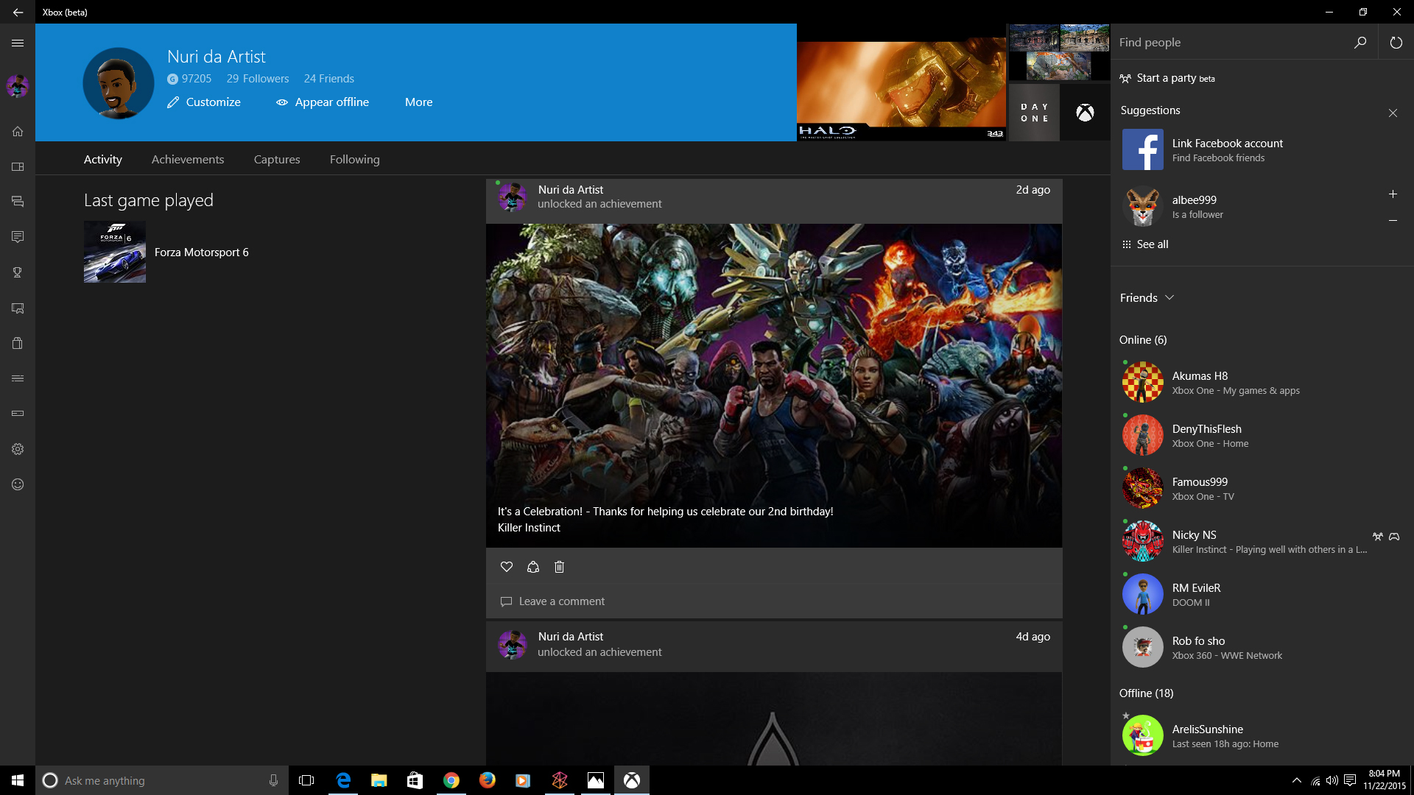
Task: Open the Home icon in sidebar
Action: [18, 131]
